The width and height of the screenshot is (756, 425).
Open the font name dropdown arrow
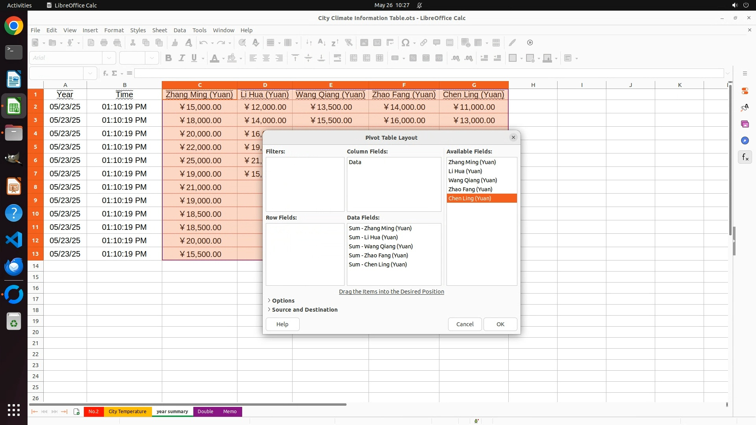click(109, 58)
